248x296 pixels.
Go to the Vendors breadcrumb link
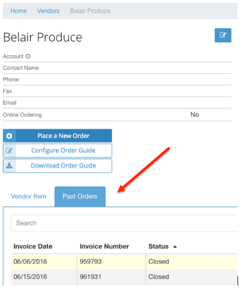coord(48,11)
